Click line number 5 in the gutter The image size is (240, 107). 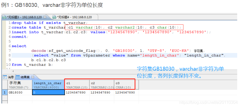click(9, 41)
